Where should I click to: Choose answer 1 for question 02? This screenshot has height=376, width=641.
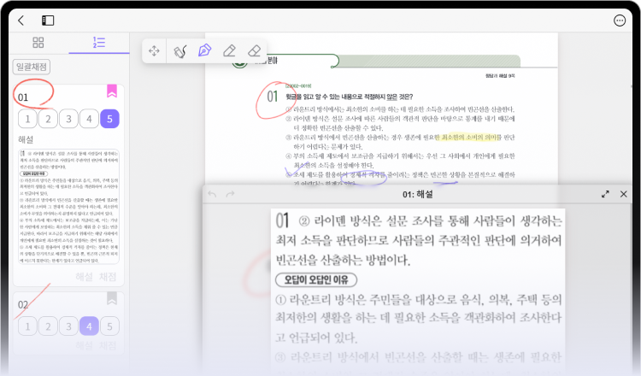27,326
